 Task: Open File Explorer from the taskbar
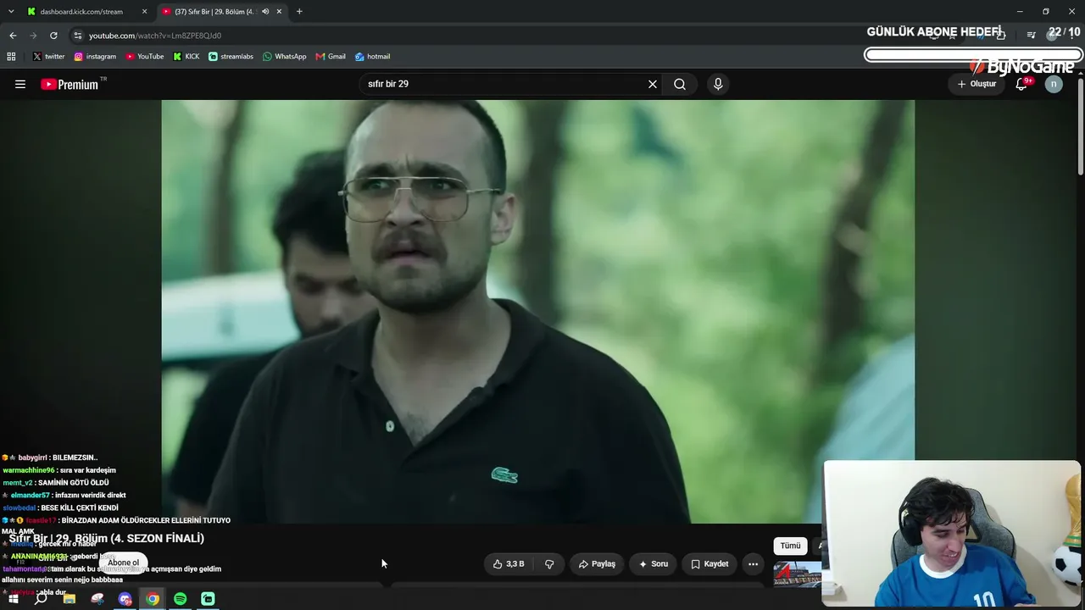click(70, 599)
